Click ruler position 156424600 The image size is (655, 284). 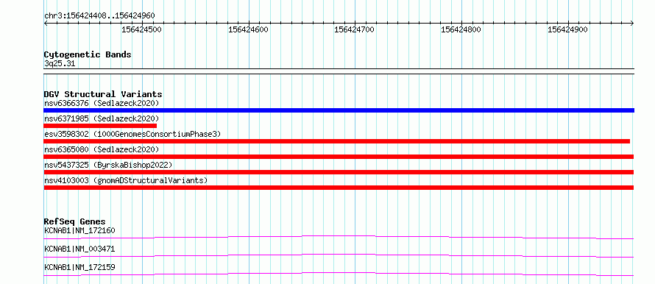[x=249, y=29]
